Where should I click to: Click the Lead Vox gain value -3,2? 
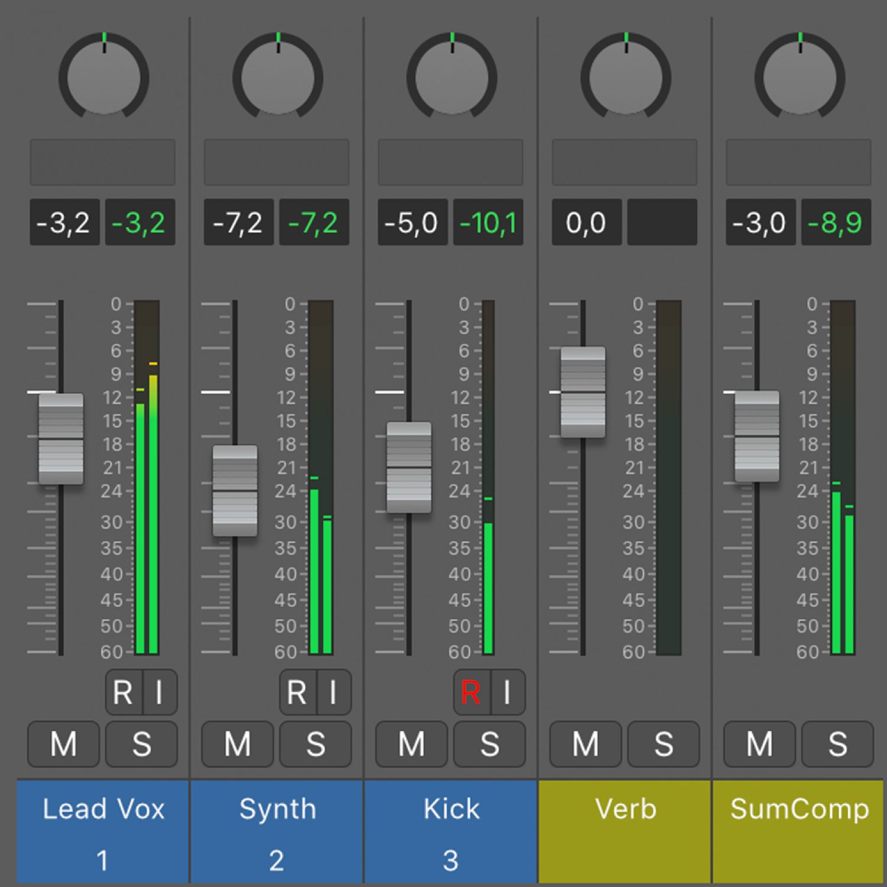(64, 222)
